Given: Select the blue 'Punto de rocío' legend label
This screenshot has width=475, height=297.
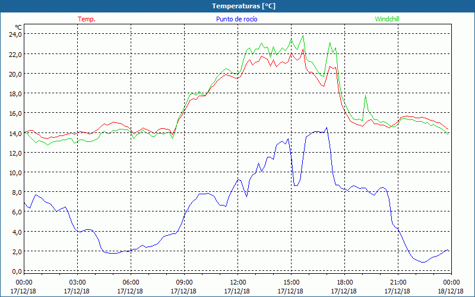Looking at the screenshot, I should click(236, 19).
